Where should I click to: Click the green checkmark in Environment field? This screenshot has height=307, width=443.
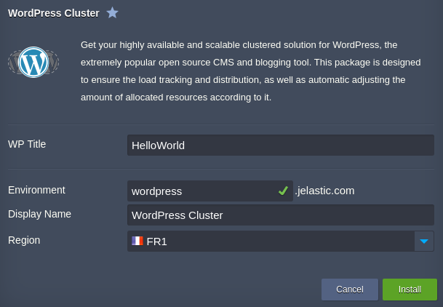[283, 191]
